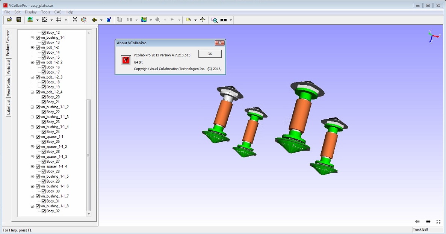Uncheck the wn_bushing_1-1 checkbox
Viewport: 446px width, 234px height.
38,38
